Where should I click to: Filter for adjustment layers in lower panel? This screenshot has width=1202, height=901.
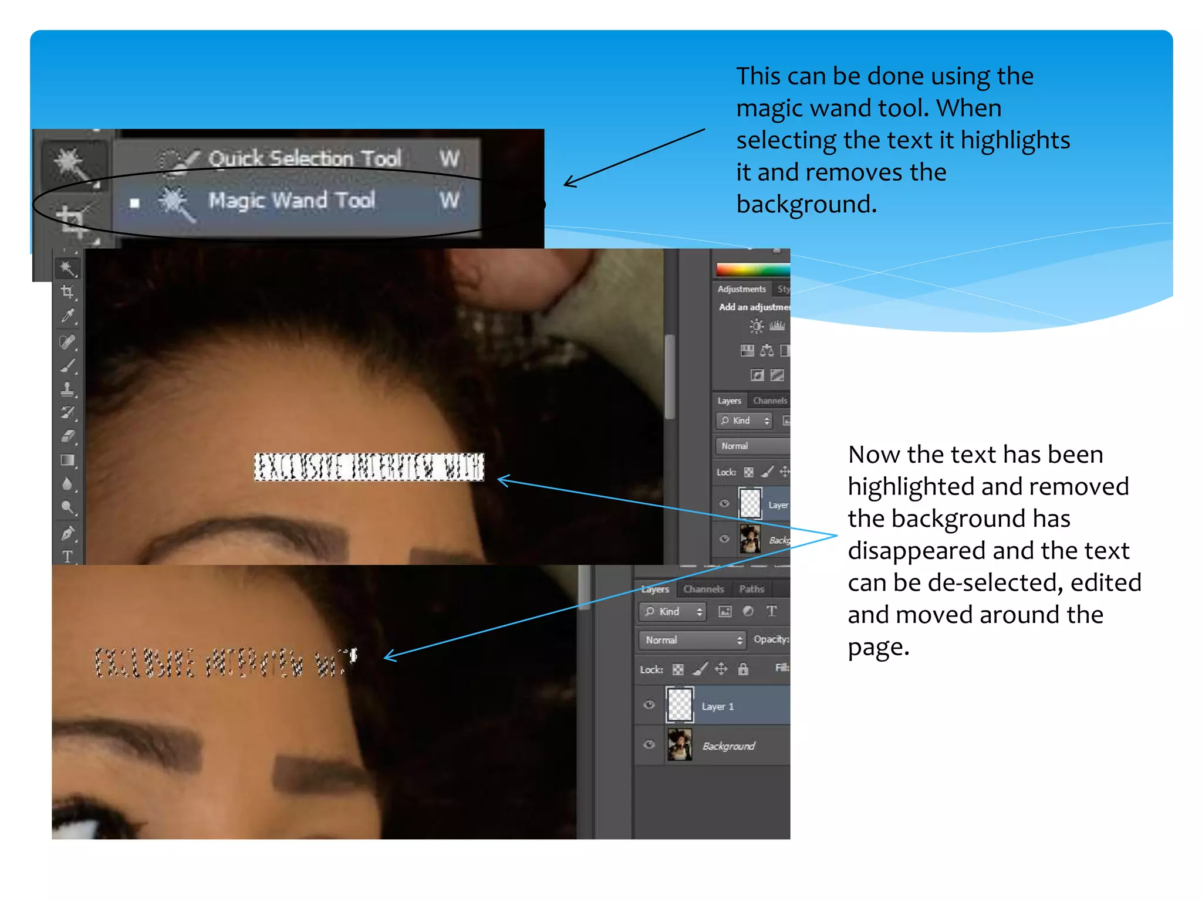(x=748, y=611)
